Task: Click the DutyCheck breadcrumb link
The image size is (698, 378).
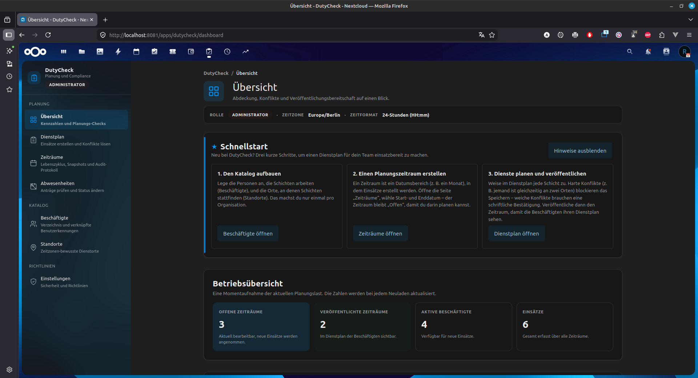Action: [216, 73]
